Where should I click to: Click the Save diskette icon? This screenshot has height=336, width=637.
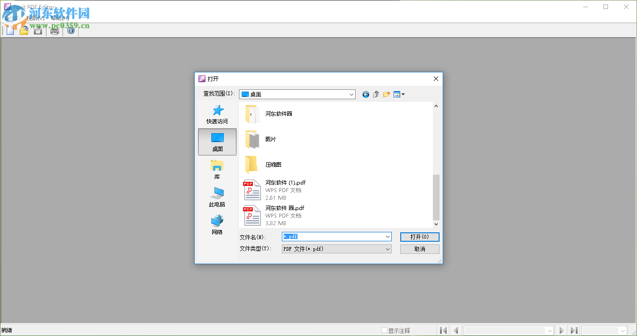[38, 30]
